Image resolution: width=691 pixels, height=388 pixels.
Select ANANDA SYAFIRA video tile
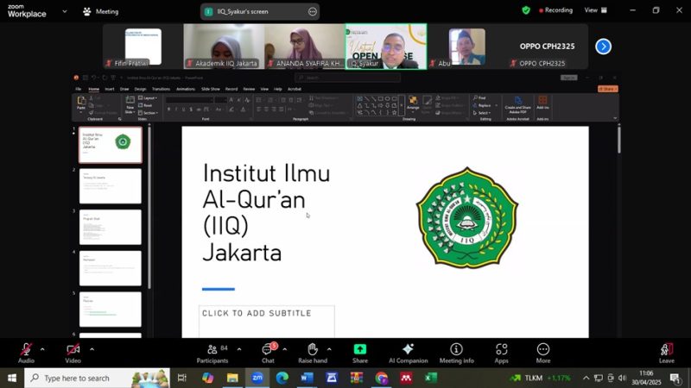(x=305, y=47)
